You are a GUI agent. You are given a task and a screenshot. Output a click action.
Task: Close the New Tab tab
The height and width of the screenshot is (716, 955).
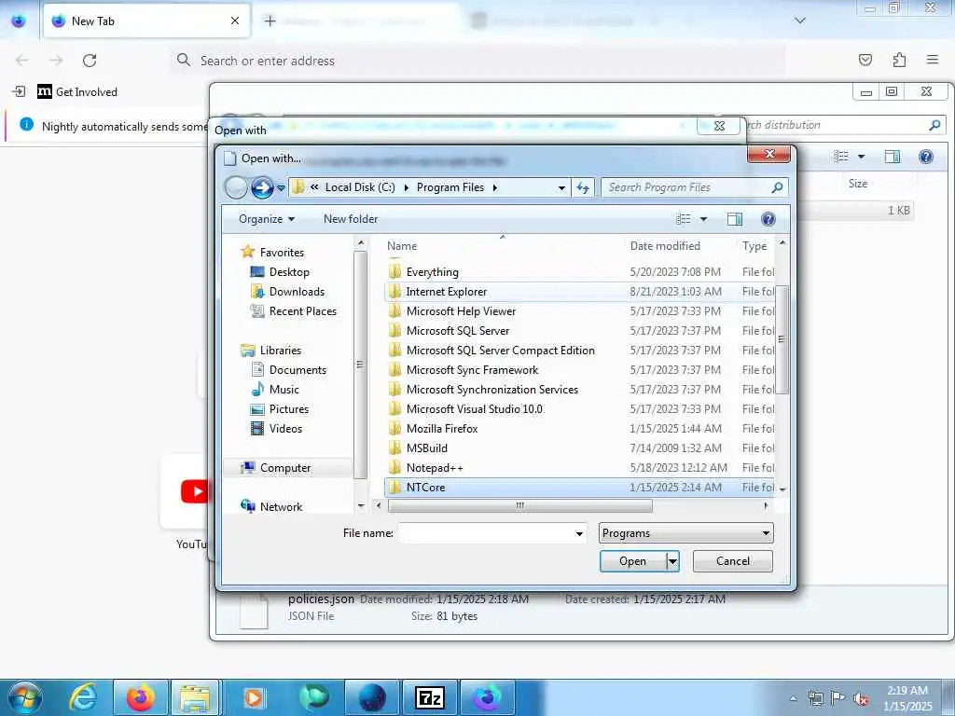point(235,21)
